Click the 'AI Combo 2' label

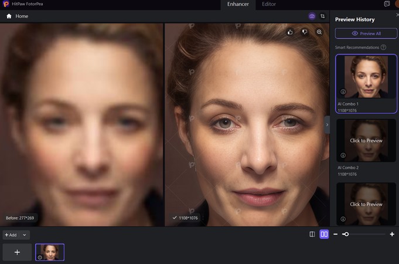348,168
